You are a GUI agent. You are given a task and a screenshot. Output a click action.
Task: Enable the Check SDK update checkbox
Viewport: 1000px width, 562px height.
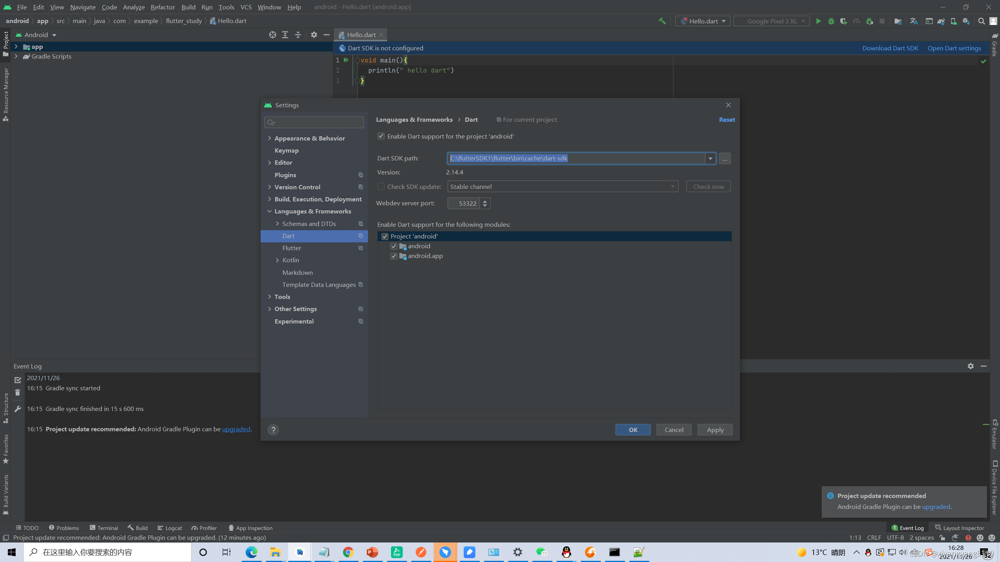381,186
